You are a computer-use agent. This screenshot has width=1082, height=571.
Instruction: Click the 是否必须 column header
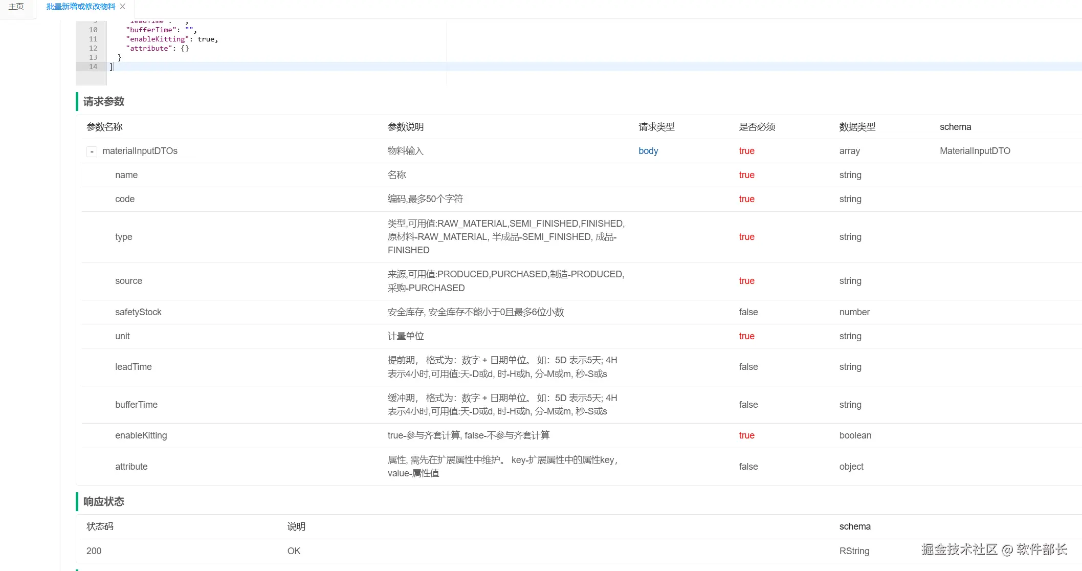(757, 127)
